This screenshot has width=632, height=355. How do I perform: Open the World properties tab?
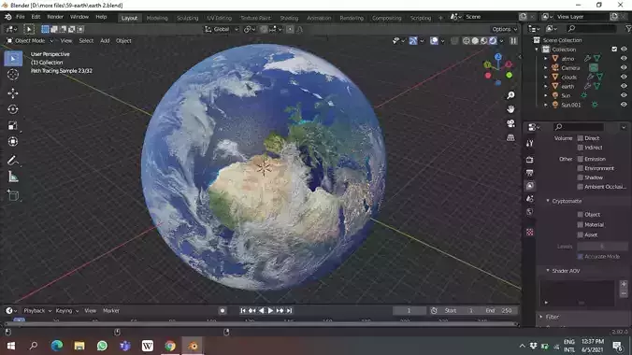(529, 212)
